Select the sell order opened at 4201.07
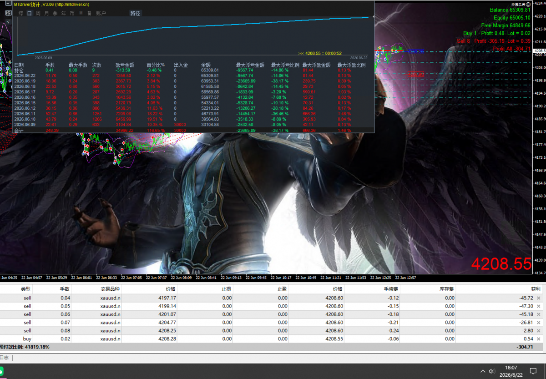 pyautogui.click(x=273, y=314)
